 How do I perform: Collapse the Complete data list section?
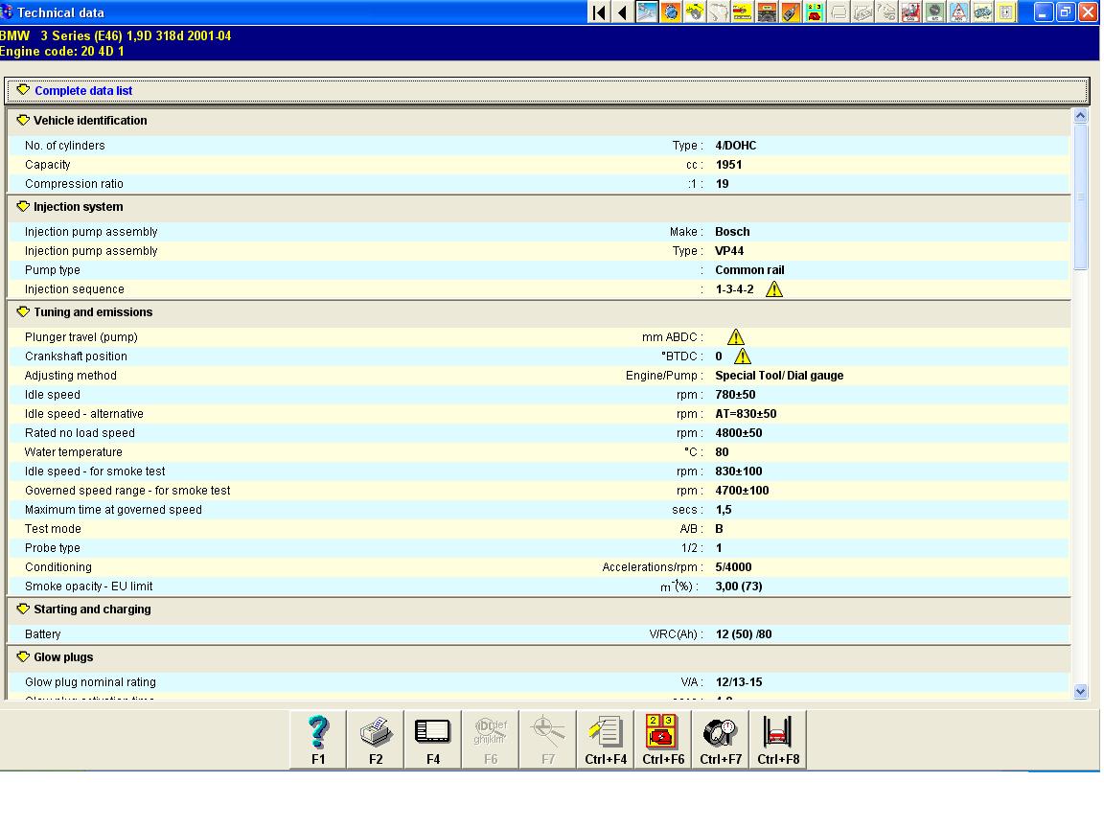pyautogui.click(x=23, y=90)
